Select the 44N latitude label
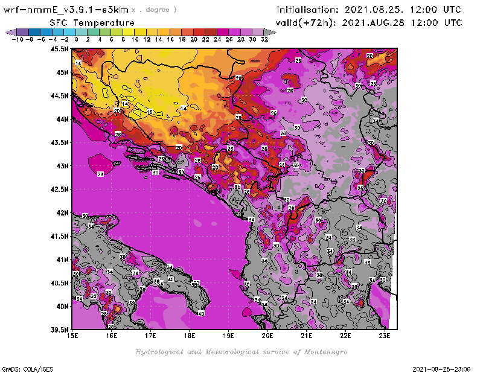This screenshot has width=483, height=373. click(x=62, y=119)
